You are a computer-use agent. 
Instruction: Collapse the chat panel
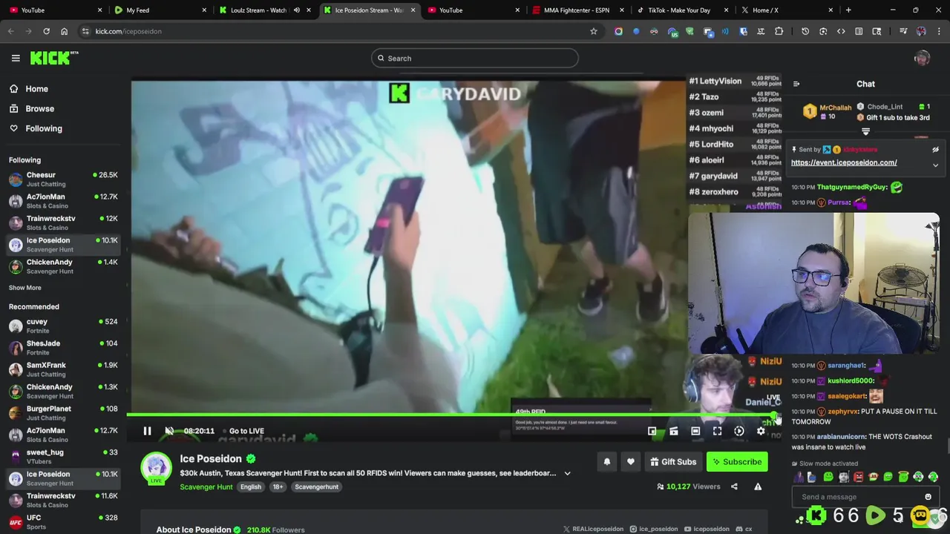[x=796, y=84]
